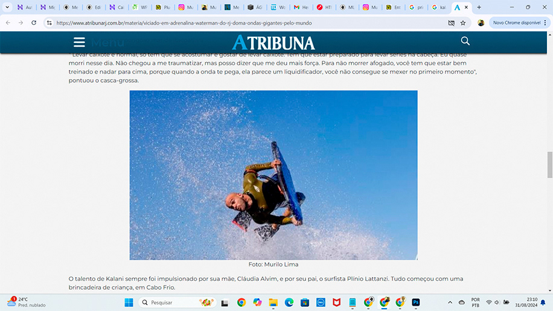The height and width of the screenshot is (311, 553).
Task: Open notifications bell icon
Action: click(543, 303)
